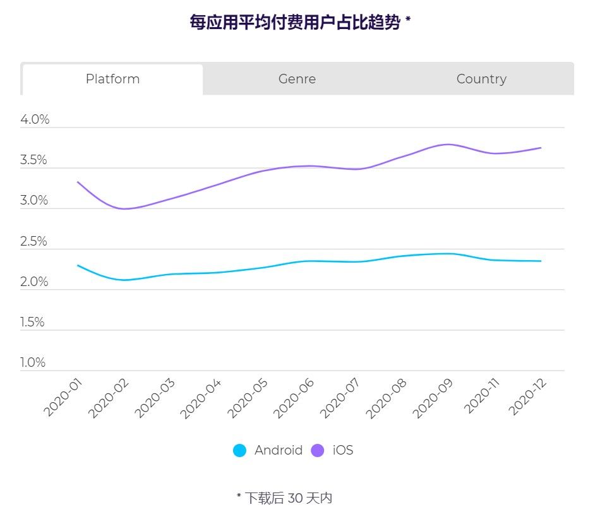Click the footnote about 30 天内

284,498
